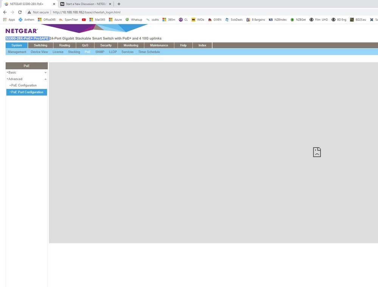
Task: Reload the page with refresh icon
Action: [x=20, y=12]
